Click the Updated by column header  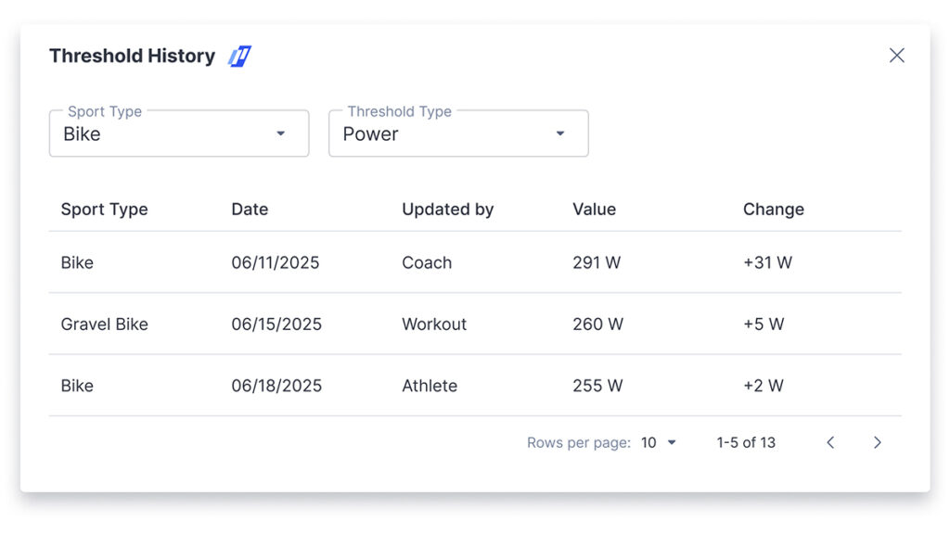pos(448,210)
